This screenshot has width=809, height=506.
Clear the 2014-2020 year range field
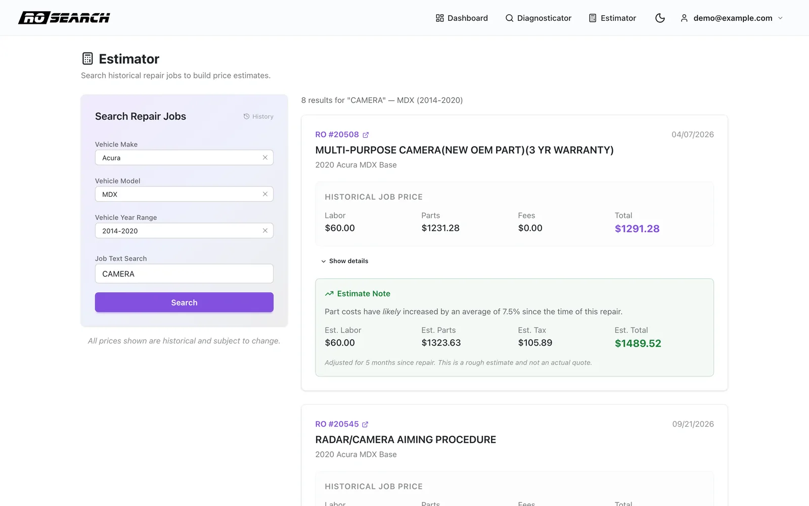click(265, 230)
